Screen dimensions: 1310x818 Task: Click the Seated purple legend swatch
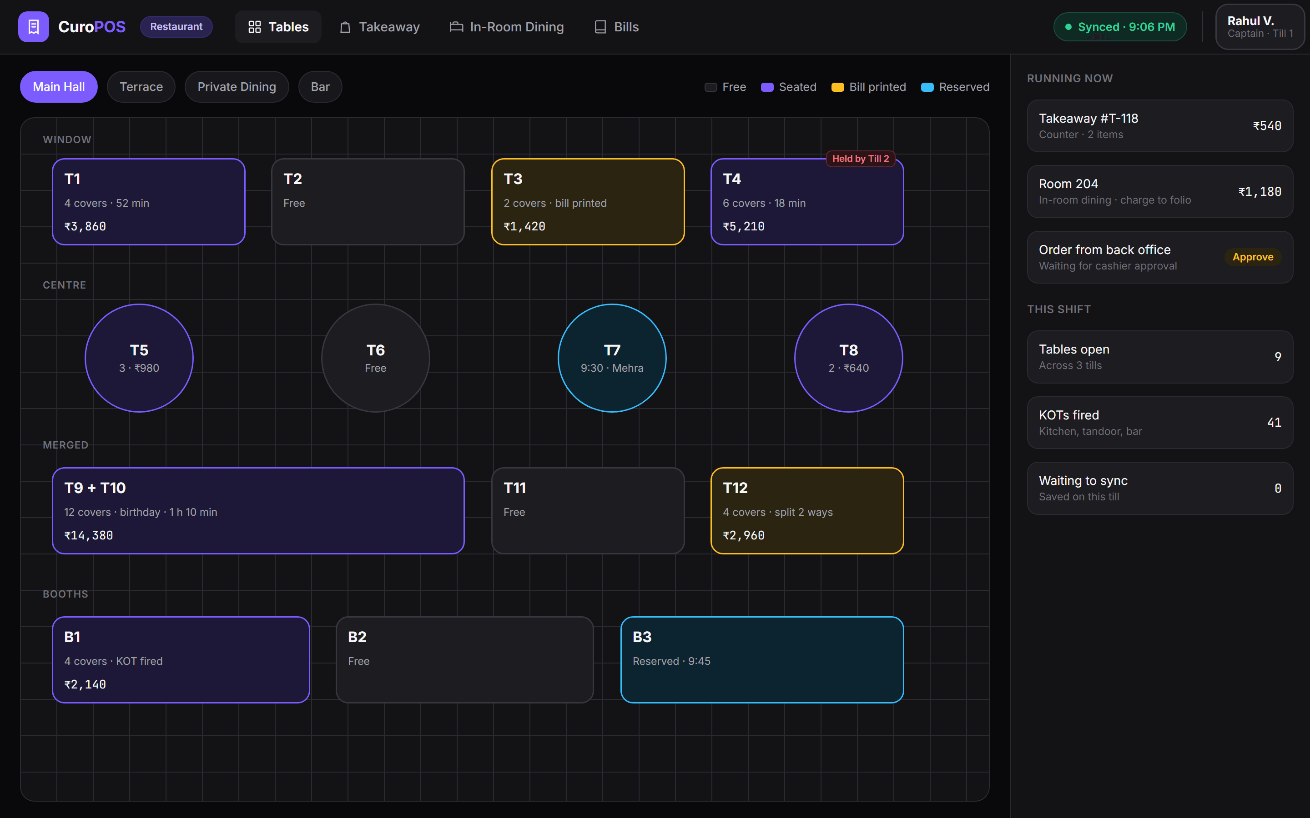click(767, 87)
